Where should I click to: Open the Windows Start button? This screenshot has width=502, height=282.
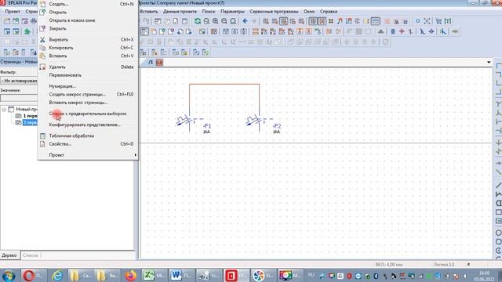9,276
